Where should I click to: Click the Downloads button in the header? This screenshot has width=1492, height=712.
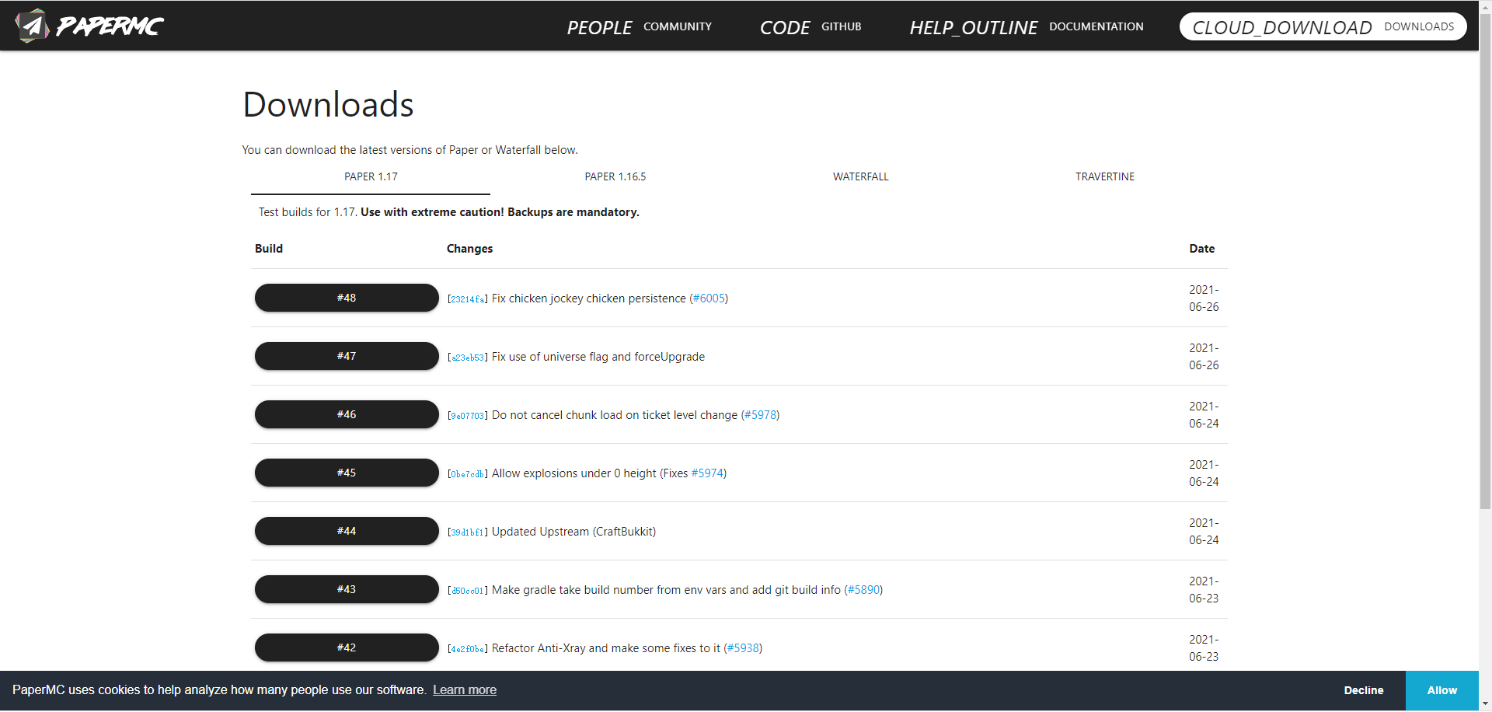(x=1323, y=26)
